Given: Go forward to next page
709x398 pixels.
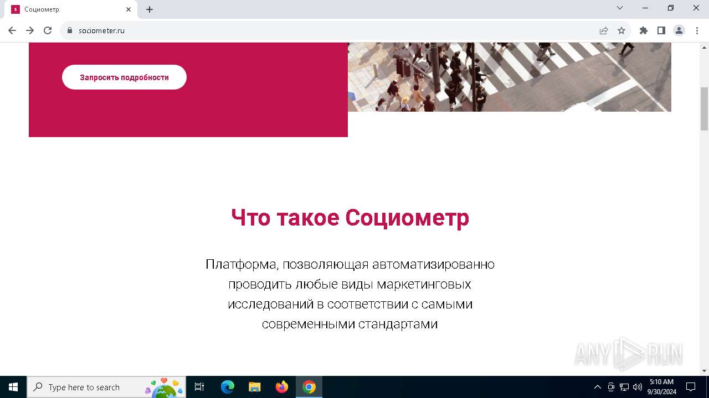Looking at the screenshot, I should (x=30, y=30).
